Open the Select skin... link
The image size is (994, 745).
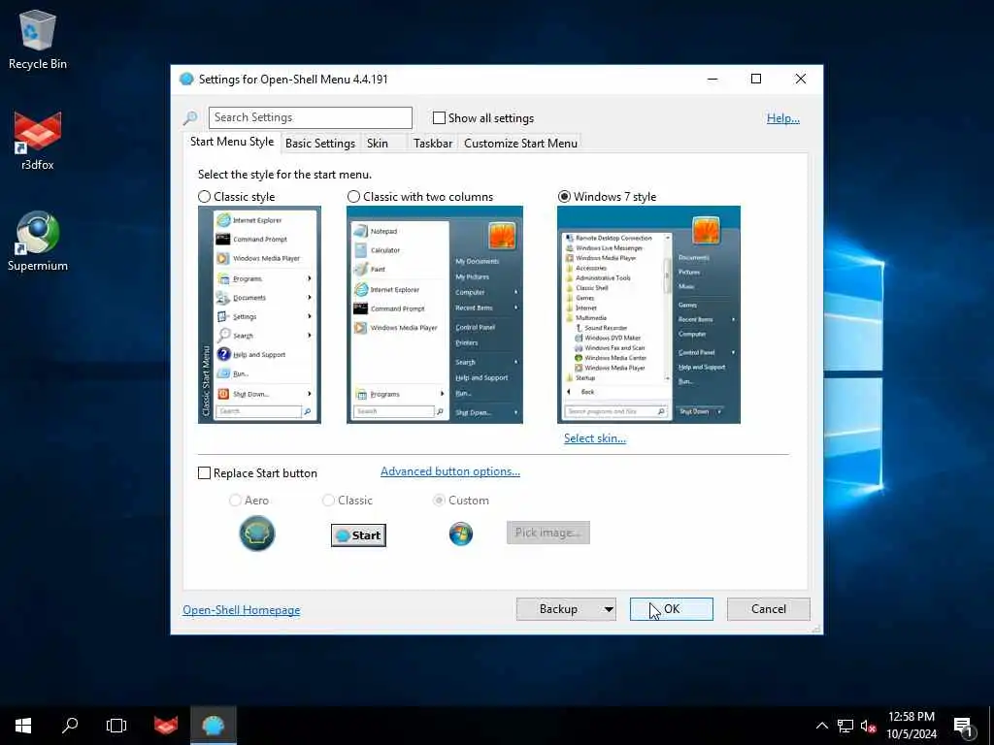pos(595,438)
